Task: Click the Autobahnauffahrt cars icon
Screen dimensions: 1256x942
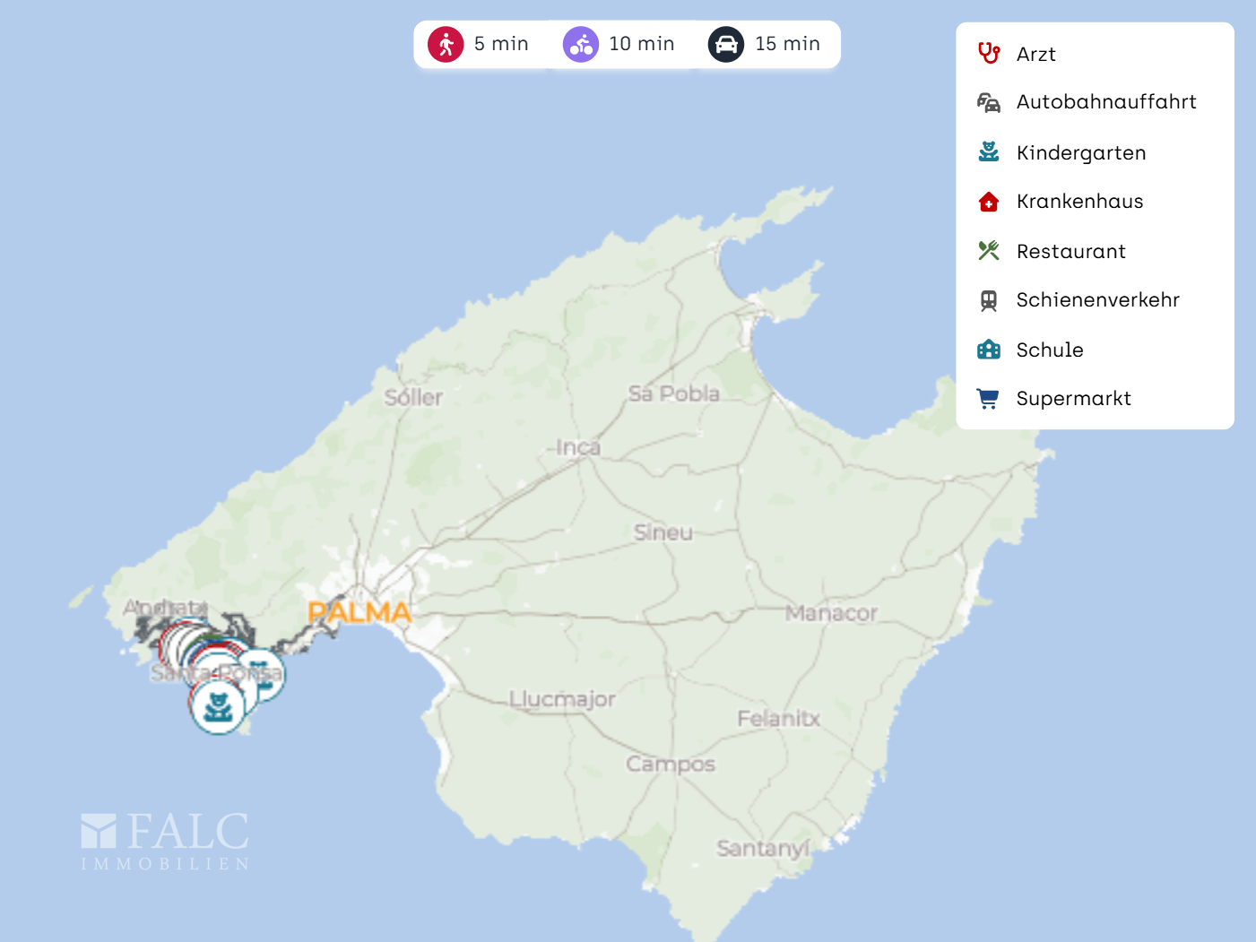Action: coord(988,103)
